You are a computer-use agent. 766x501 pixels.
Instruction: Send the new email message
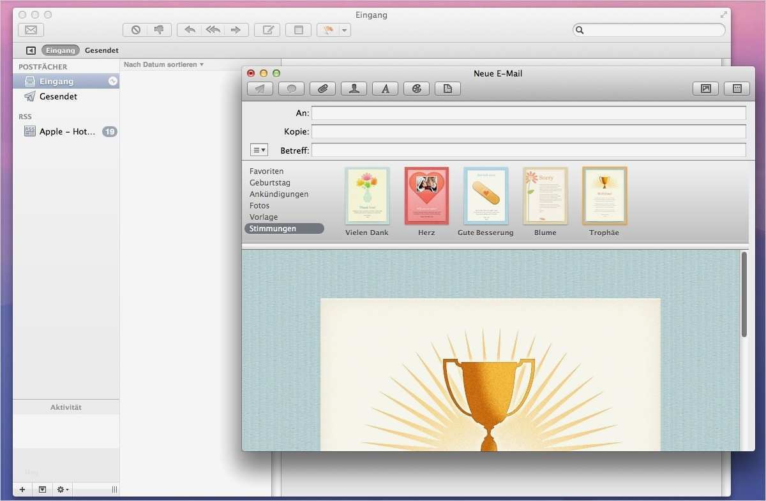260,88
